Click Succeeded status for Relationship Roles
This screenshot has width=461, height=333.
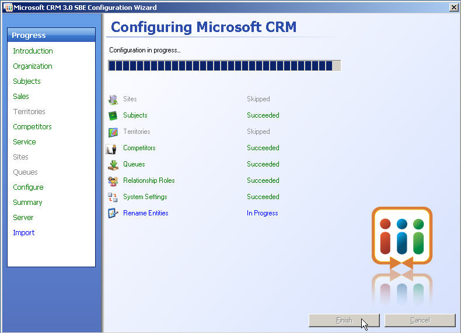coord(263,180)
